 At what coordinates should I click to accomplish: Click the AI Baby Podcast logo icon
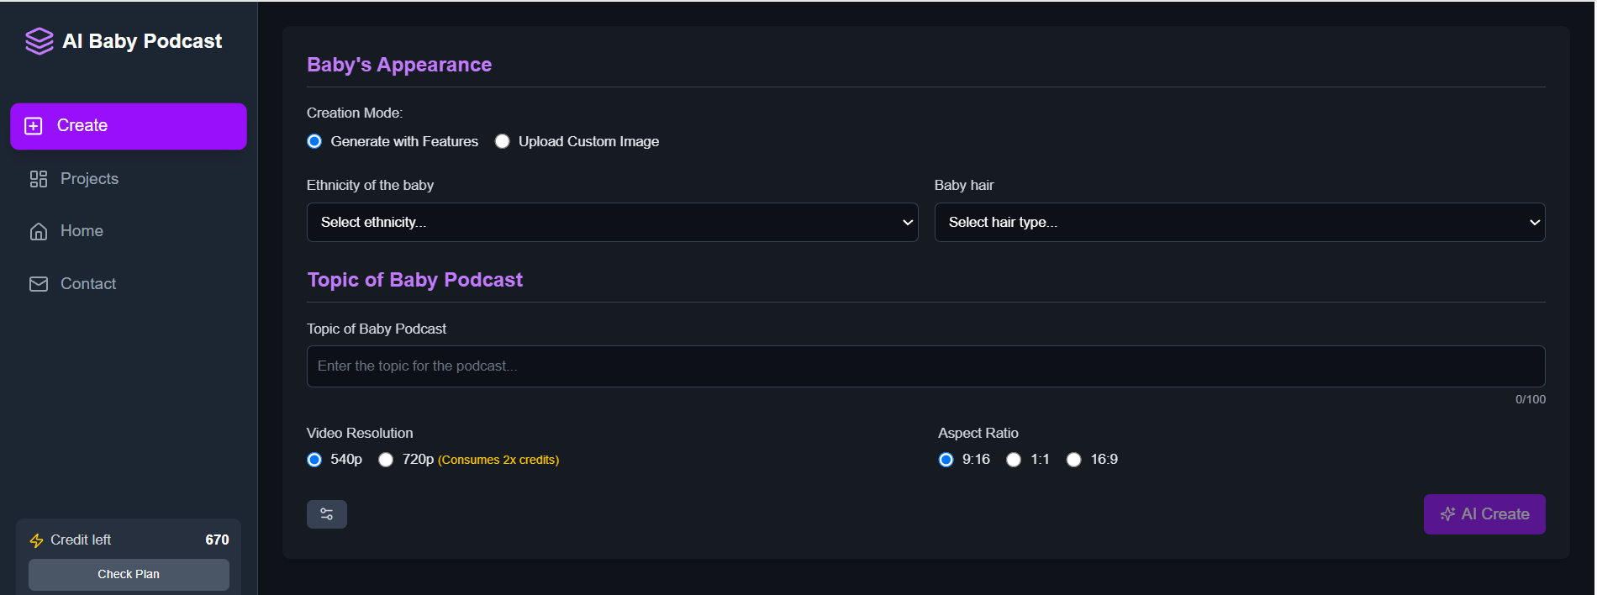39,41
